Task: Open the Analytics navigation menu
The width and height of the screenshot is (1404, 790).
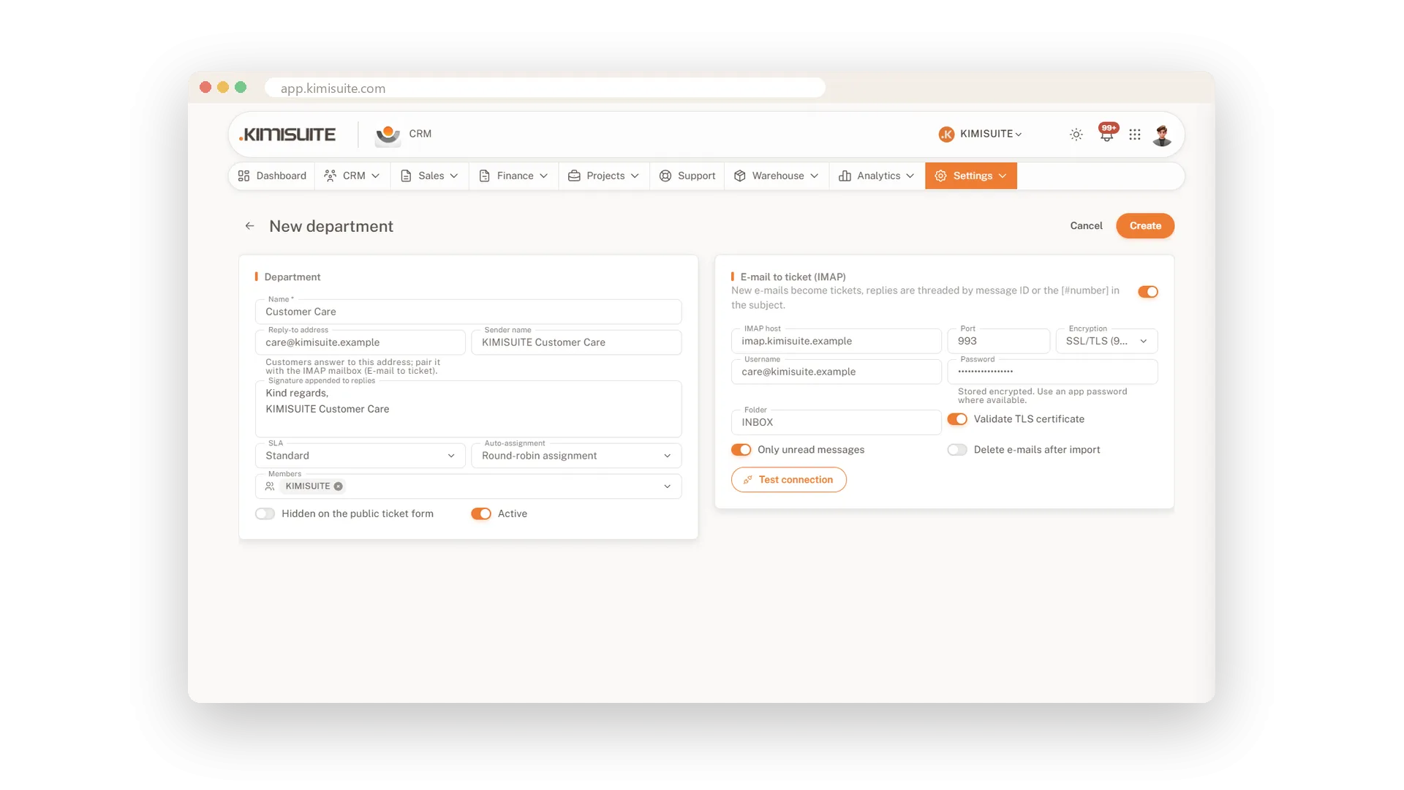Action: [x=877, y=176]
